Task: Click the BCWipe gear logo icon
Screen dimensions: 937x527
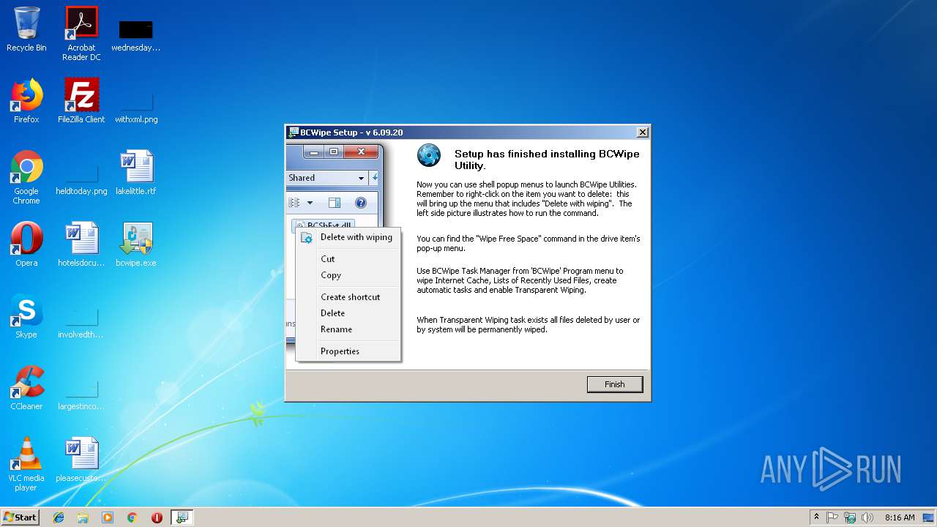Action: point(429,155)
